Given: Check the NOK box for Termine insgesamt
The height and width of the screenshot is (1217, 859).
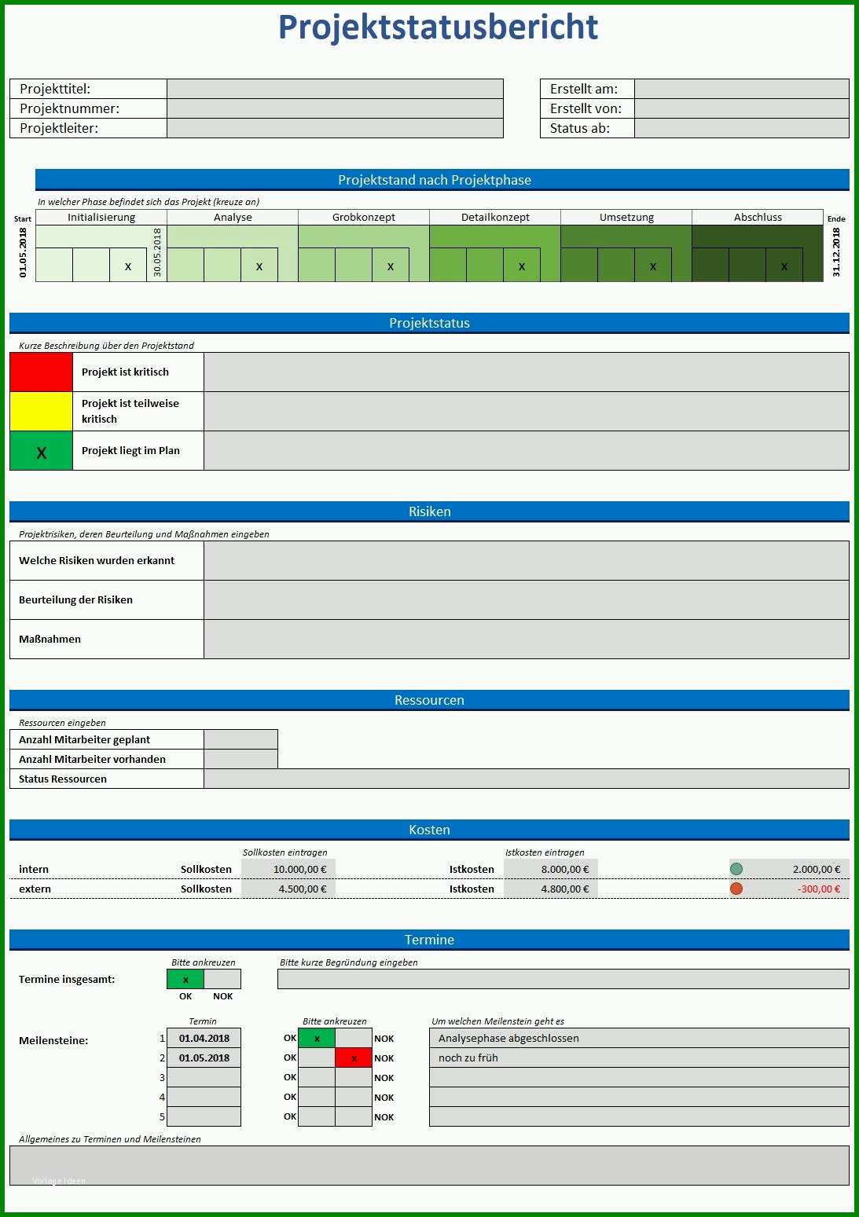Looking at the screenshot, I should [x=222, y=979].
